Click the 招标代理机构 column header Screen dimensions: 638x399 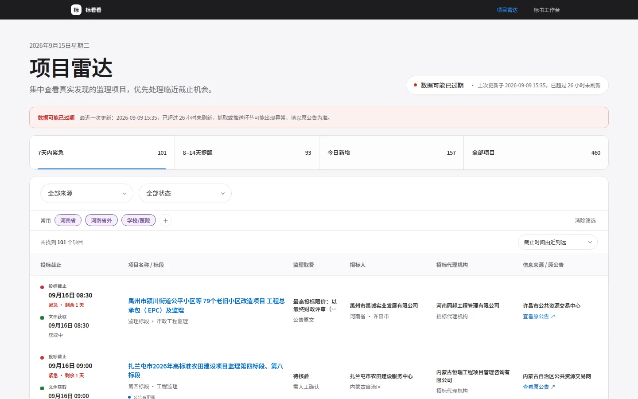452,265
